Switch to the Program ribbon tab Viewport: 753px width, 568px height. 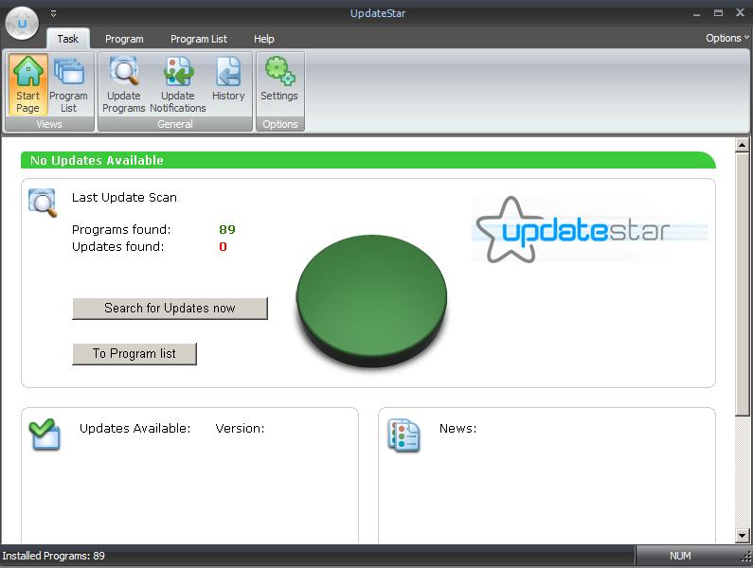(x=124, y=39)
